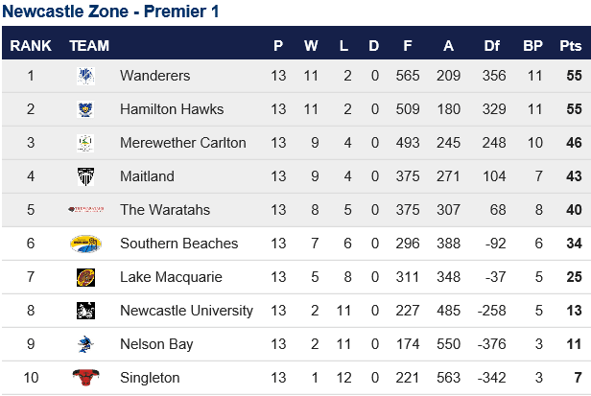Click the RANK column header
The height and width of the screenshot is (396, 591).
click(31, 46)
